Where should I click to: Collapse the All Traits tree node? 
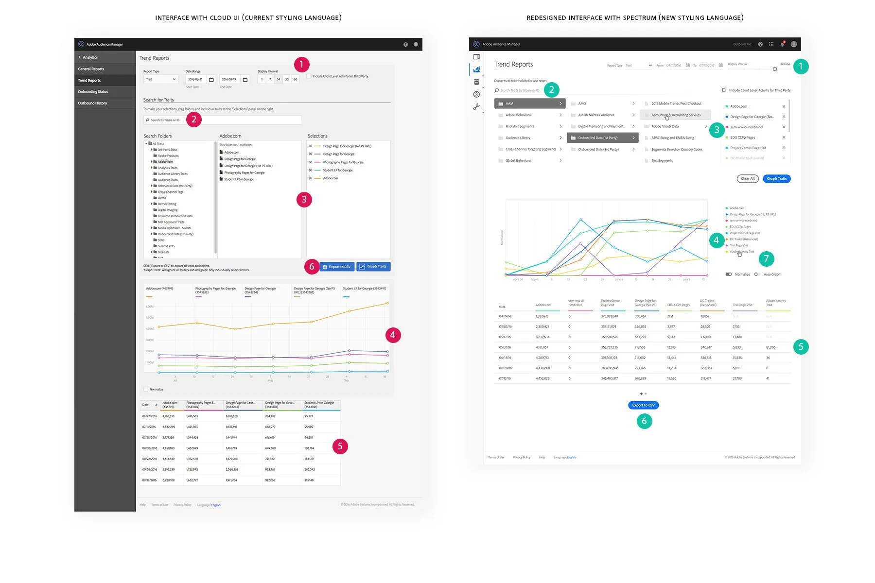point(146,144)
